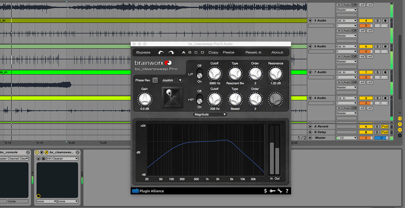The width and height of the screenshot is (405, 208).
Task: Solo track 5 Audio
Action: point(378,21)
